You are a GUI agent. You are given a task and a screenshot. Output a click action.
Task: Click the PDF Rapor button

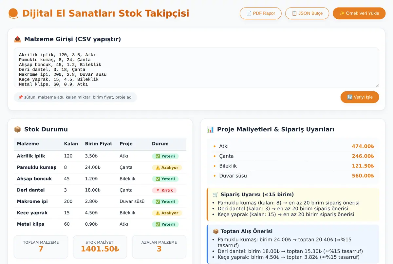click(261, 13)
